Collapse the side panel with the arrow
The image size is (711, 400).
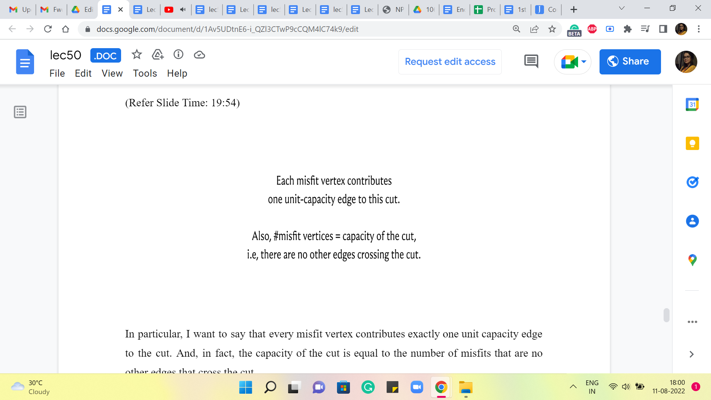[691, 354]
